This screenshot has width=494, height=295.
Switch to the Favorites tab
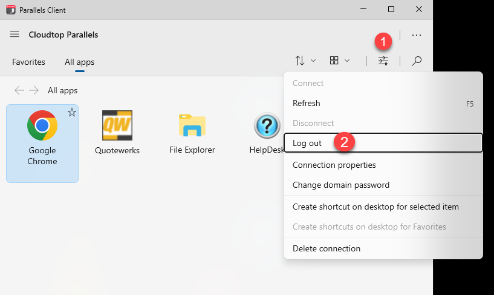28,62
